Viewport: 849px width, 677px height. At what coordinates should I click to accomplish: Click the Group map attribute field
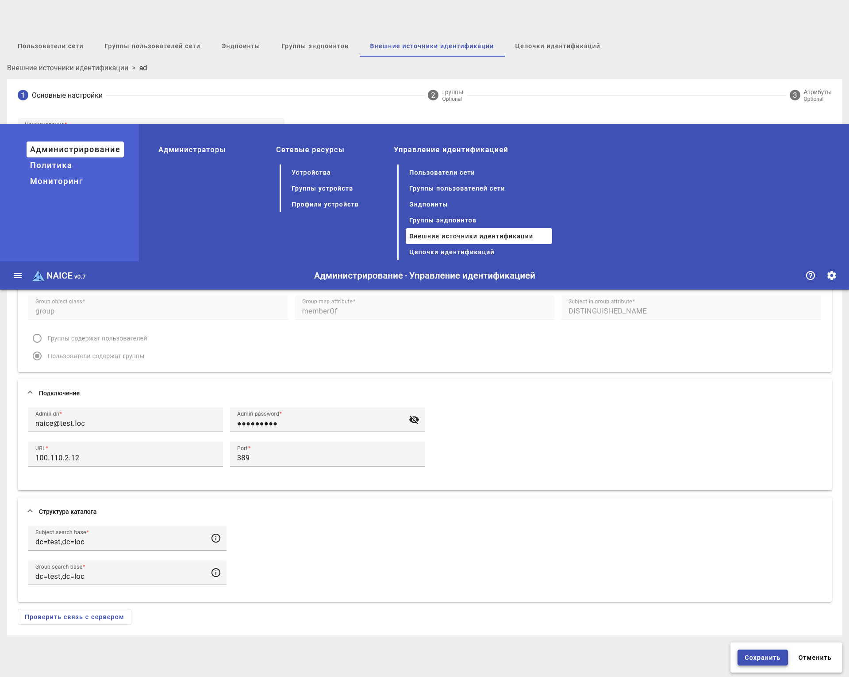click(425, 307)
